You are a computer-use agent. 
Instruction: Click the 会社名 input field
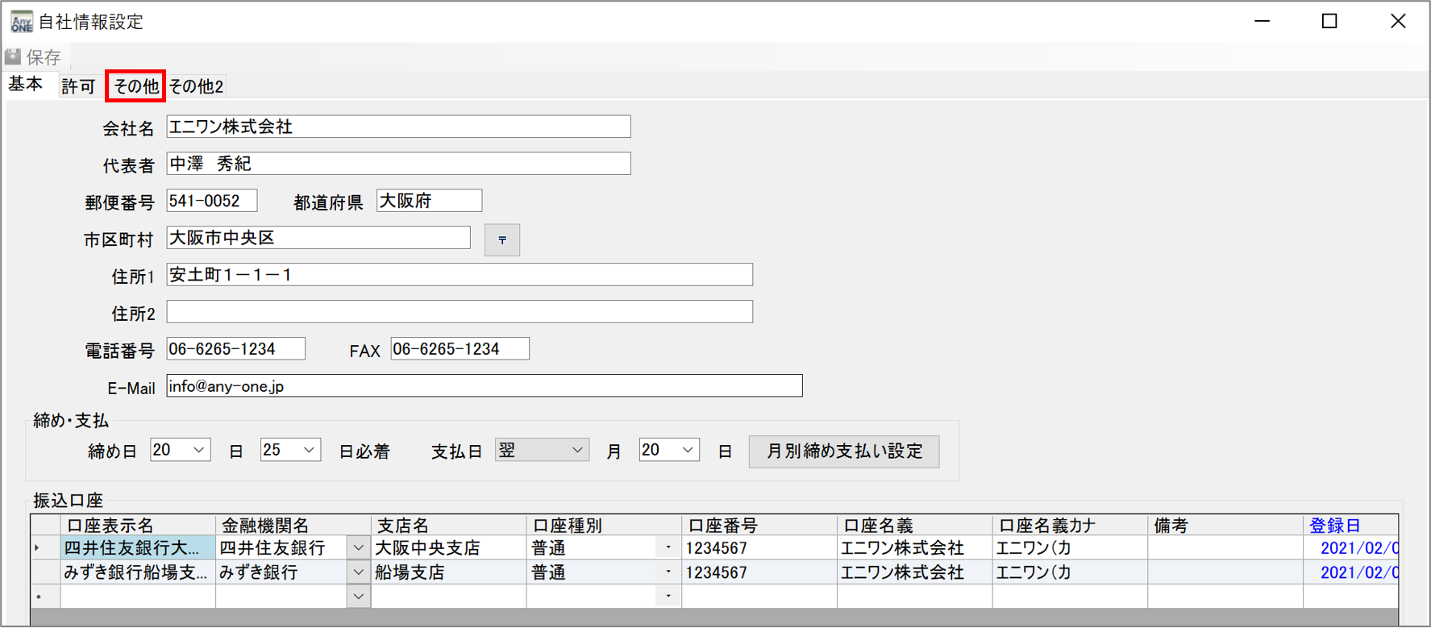click(398, 127)
